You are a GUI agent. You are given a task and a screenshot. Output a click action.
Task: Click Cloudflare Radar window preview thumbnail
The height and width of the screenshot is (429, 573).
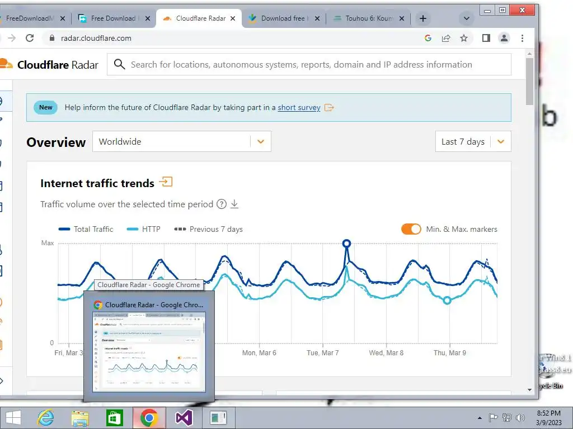click(x=149, y=352)
